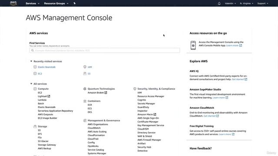Click Get started under Amazon CloudWatch

(209, 116)
